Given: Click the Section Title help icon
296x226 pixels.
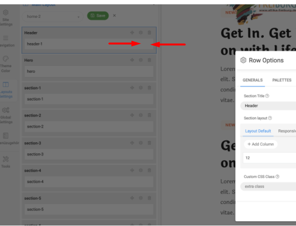Looking at the screenshot, I should tap(267, 96).
